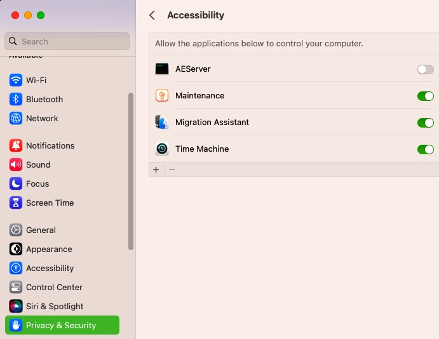Click the Maintenance app icon
Viewport: 439px width, 339px height.
(x=162, y=95)
